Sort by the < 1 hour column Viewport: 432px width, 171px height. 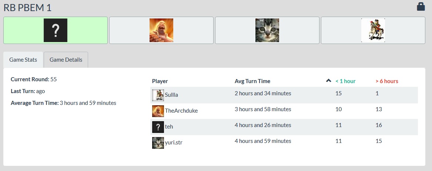coord(345,81)
